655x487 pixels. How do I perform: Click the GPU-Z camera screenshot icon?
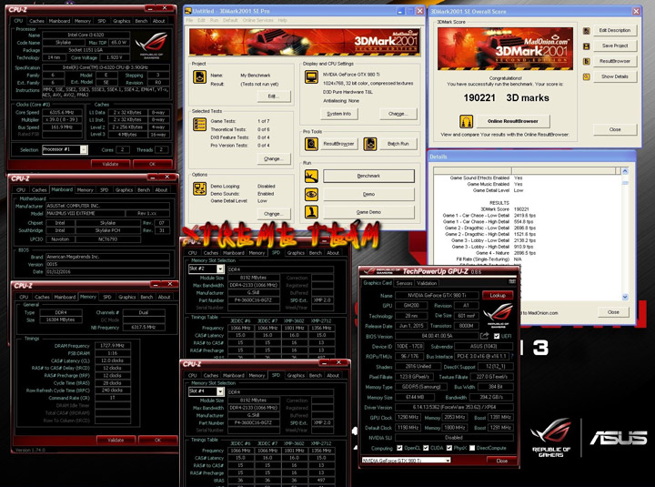coord(512,282)
